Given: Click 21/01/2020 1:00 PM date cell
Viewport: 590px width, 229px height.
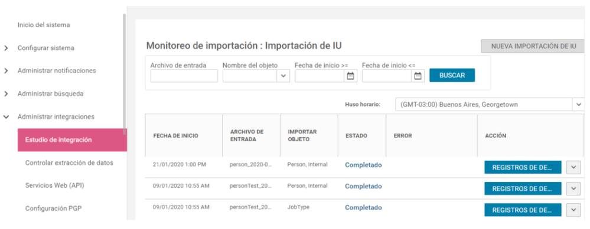Looking at the screenshot, I should point(180,164).
